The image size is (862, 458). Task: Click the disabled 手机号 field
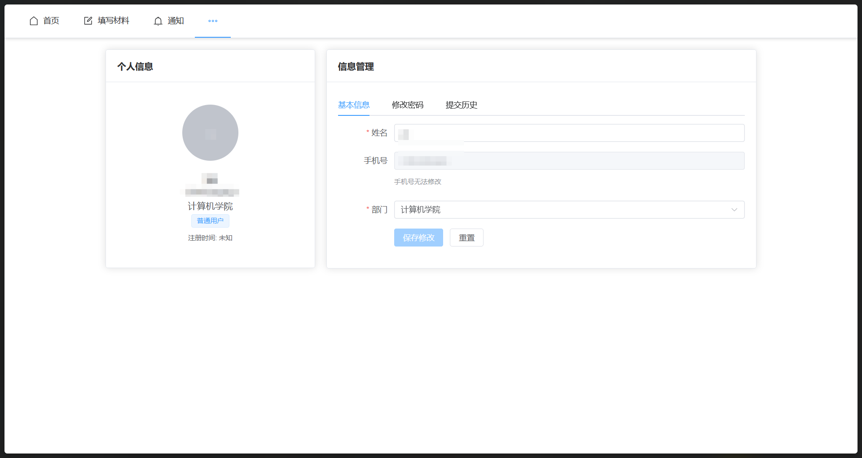point(569,161)
